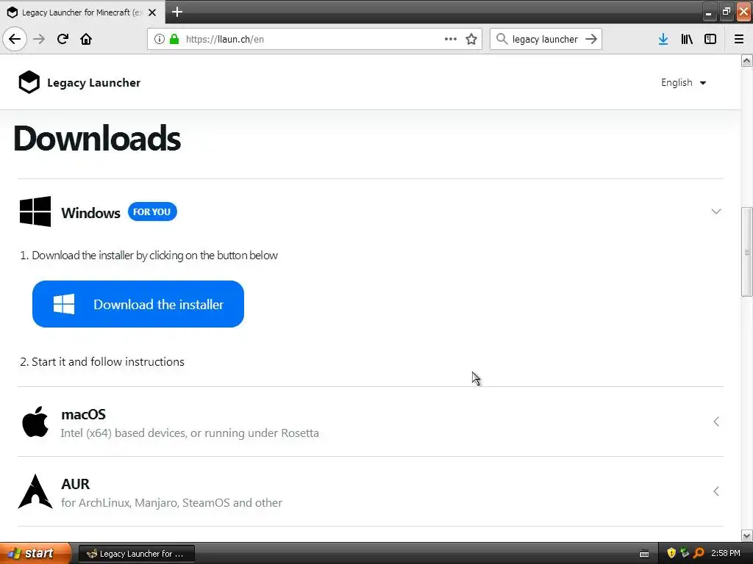Expand the macOS download section
753x564 pixels.
click(x=716, y=422)
